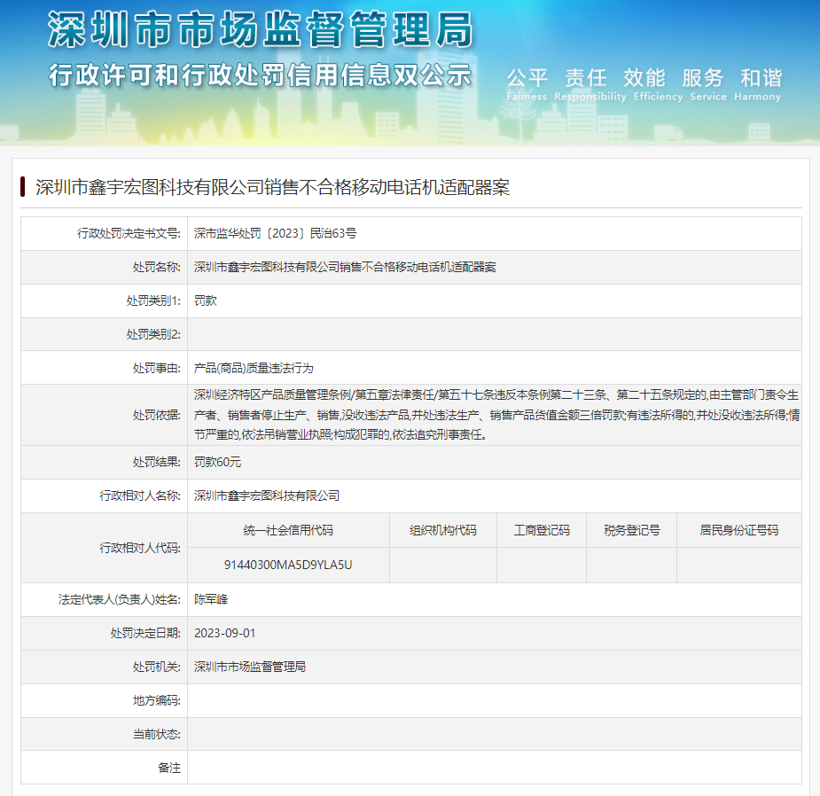Click the 深圳市市场监督管理局 banner title

click(x=261, y=30)
